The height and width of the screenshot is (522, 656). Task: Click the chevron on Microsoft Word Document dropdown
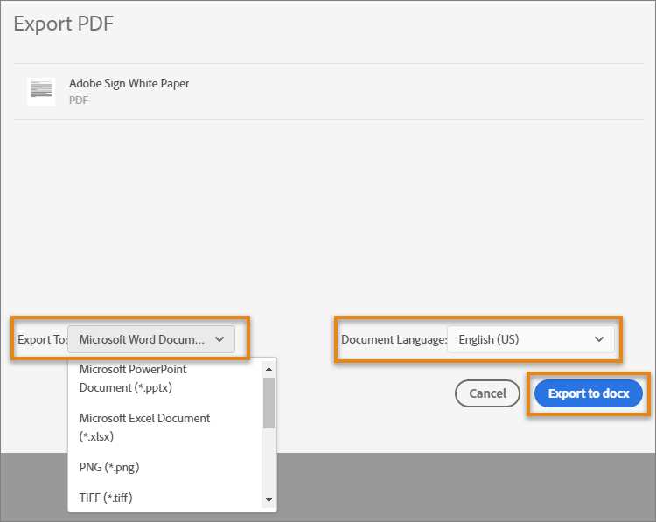click(219, 339)
